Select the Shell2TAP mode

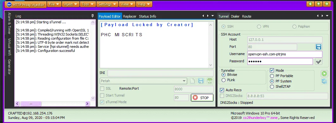[272, 87]
